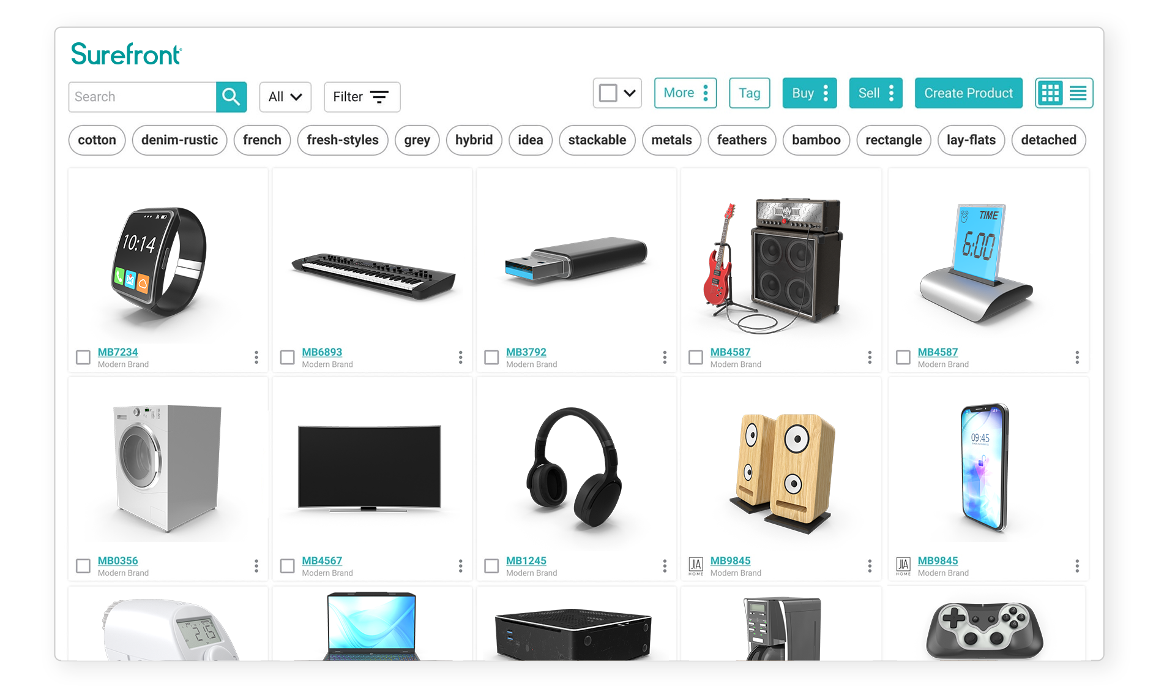Select the bamboo tag filter
This screenshot has height=697, width=1175.
click(815, 140)
